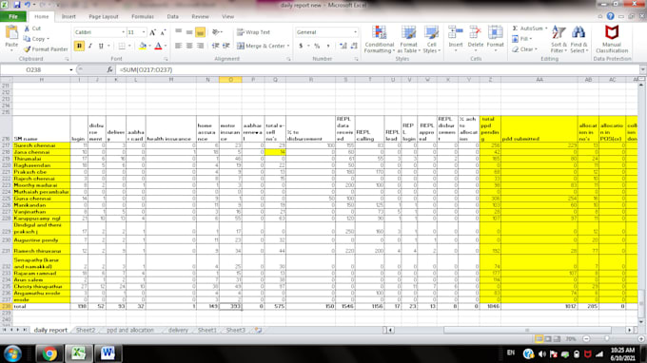Image resolution: width=647 pixels, height=363 pixels.
Task: Click the Orientation icon
Action: [216, 32]
